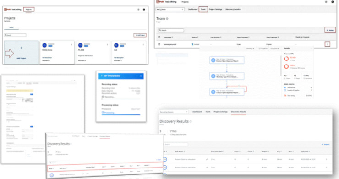Select the Active tab under Projects
The image size is (339, 179).
(11, 27)
